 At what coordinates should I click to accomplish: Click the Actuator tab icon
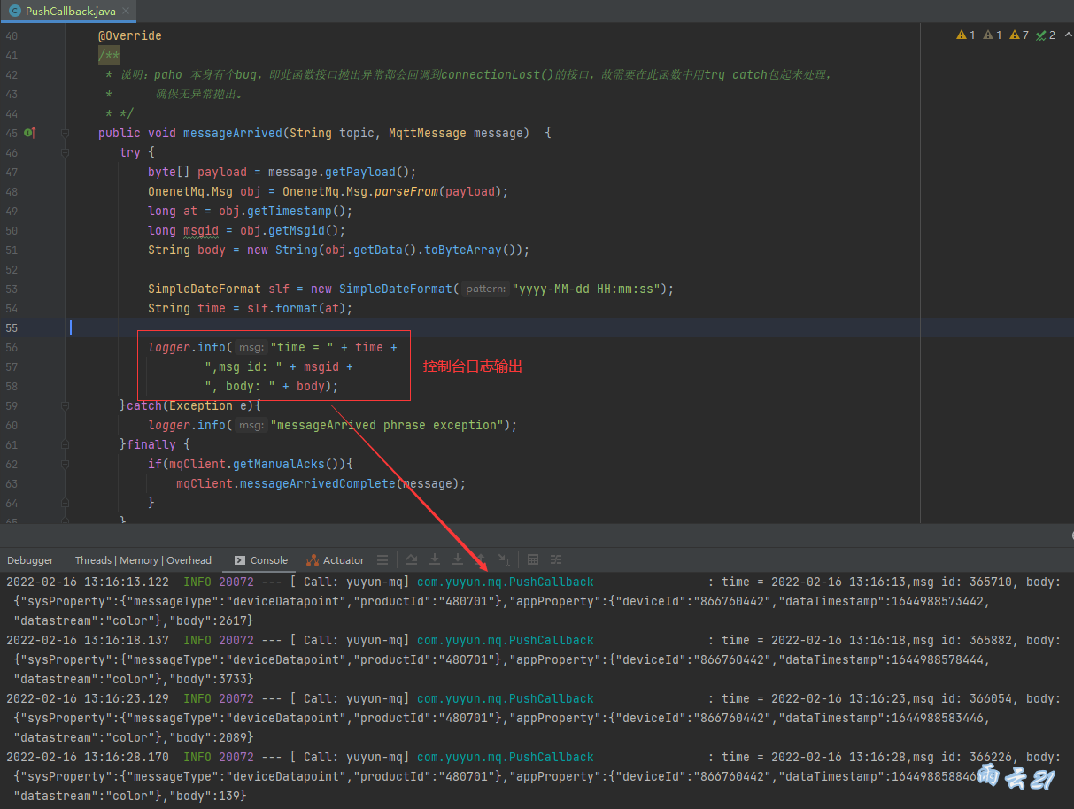[x=313, y=560]
